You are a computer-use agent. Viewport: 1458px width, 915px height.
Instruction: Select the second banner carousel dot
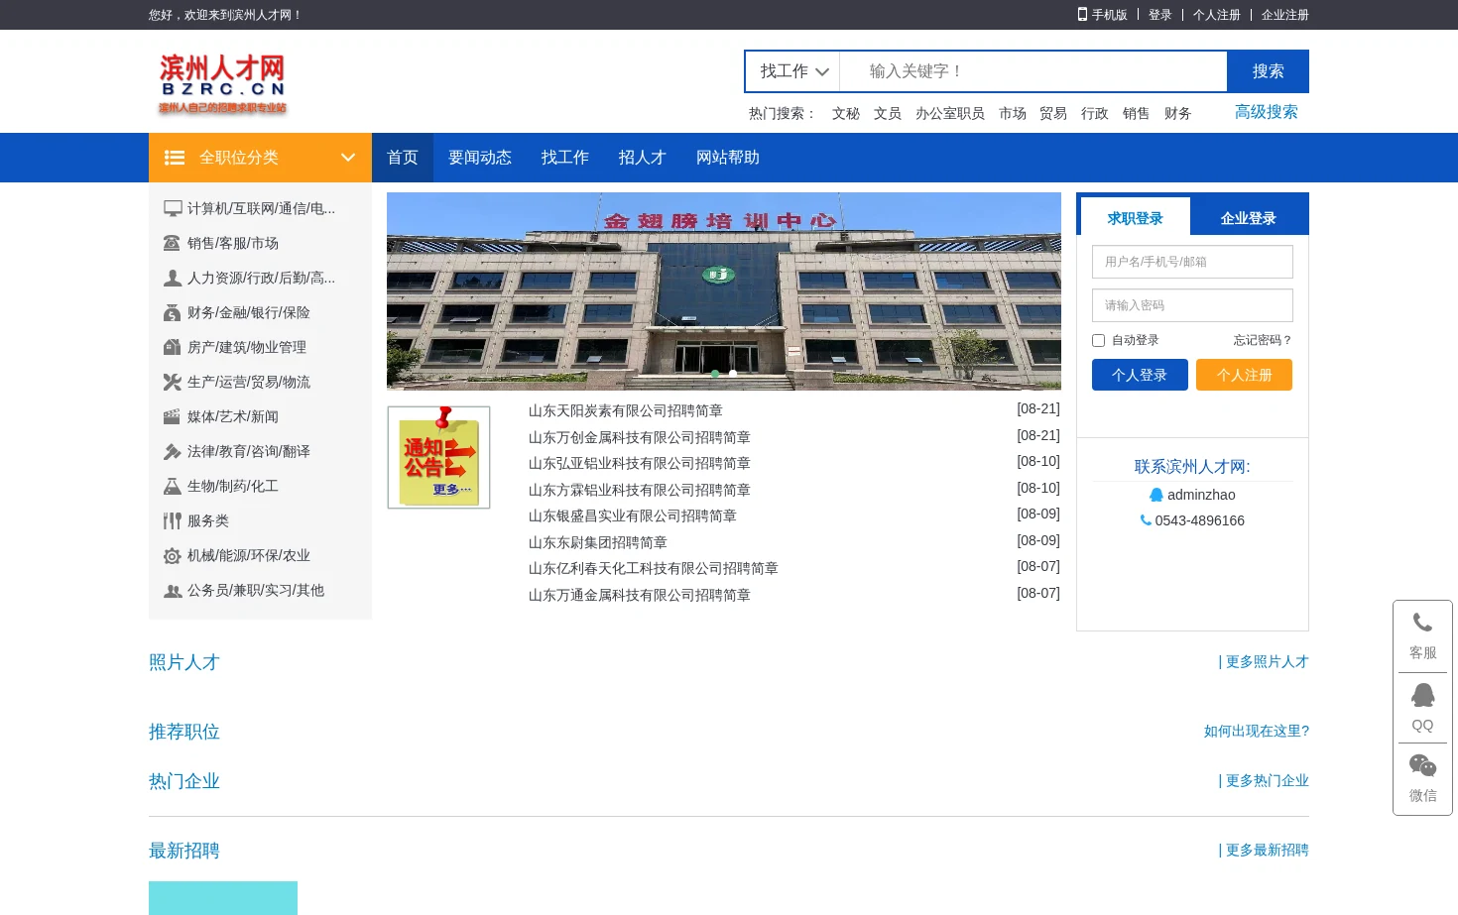coord(733,374)
